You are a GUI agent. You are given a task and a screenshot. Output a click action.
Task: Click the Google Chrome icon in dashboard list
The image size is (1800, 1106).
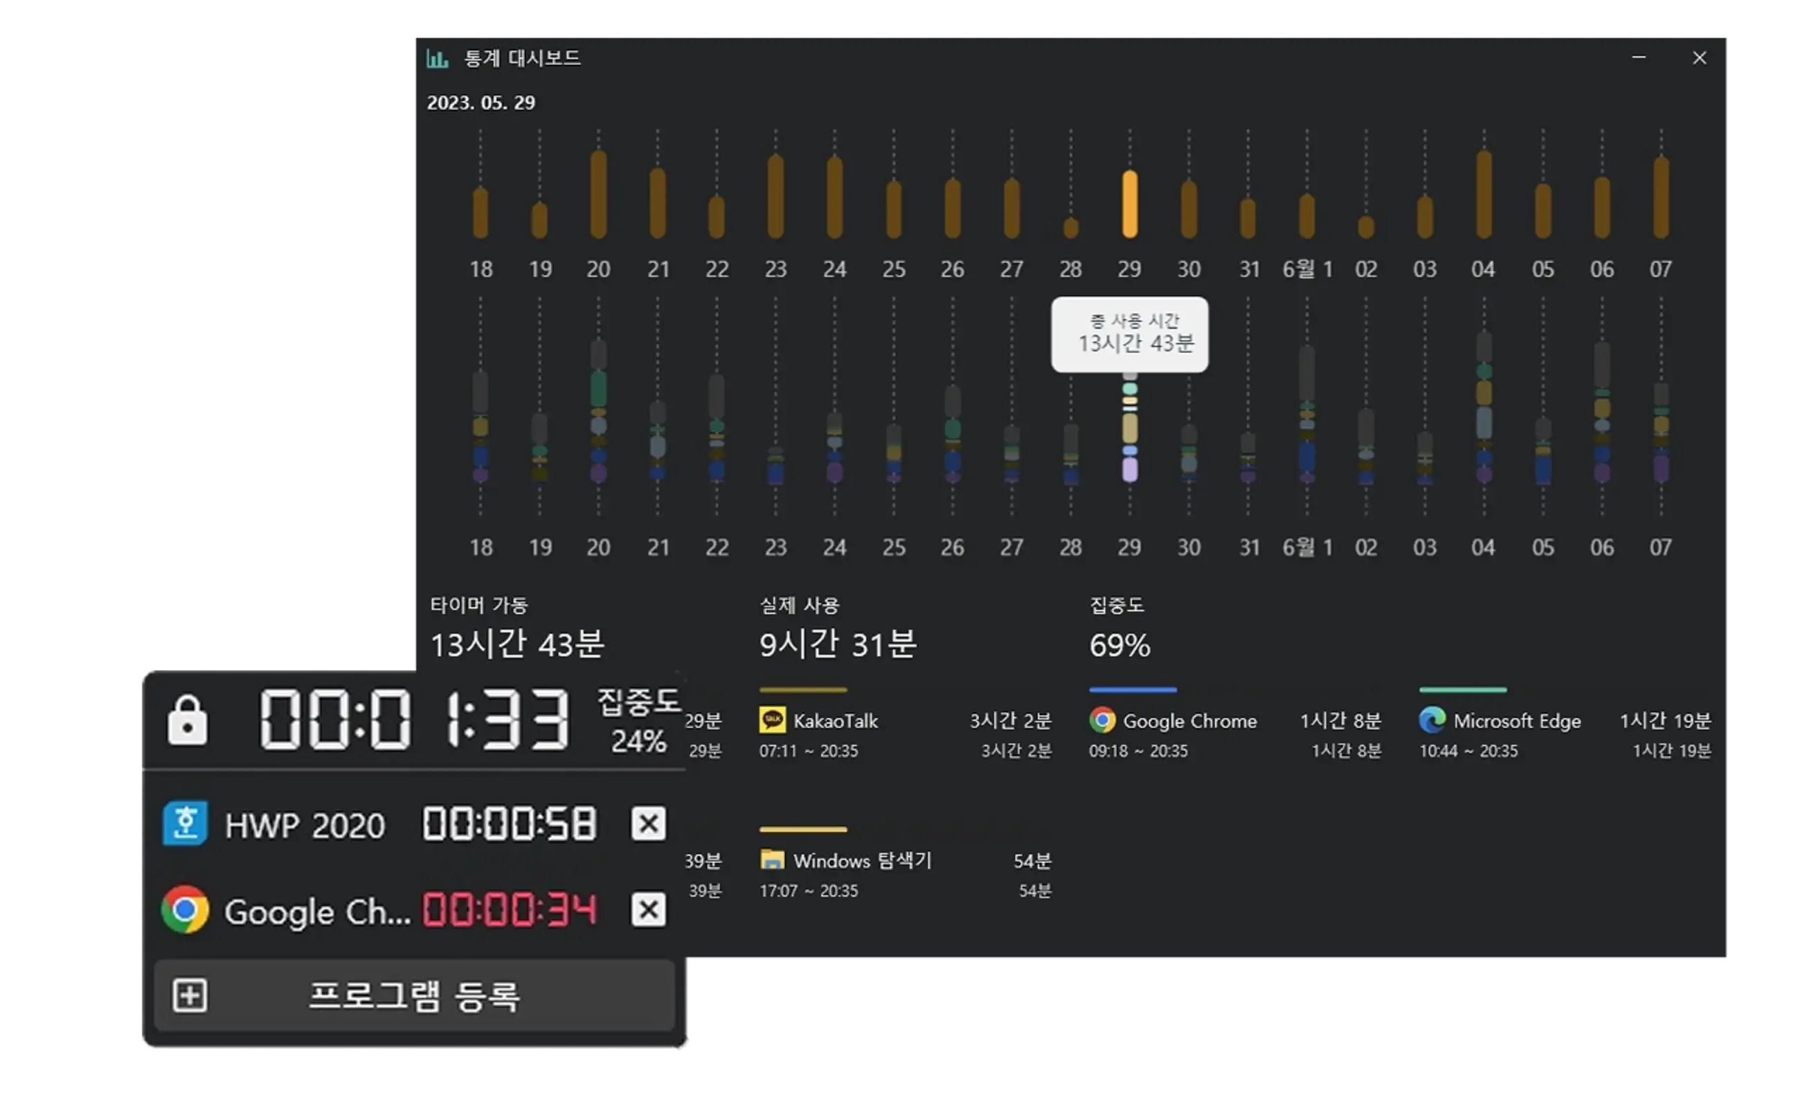coord(1103,720)
